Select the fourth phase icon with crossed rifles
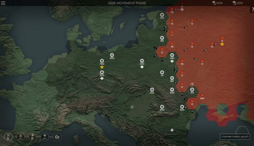254x146 pixels. [x=45, y=137]
